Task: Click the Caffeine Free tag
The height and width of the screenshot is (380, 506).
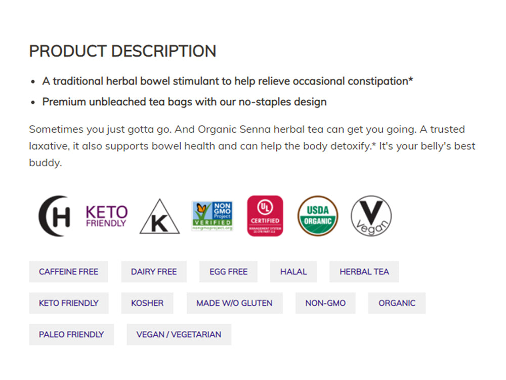Action: (x=68, y=272)
